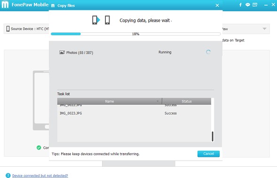Click the Source Device HTC selector
The height and width of the screenshot is (178, 277).
coord(26,29)
